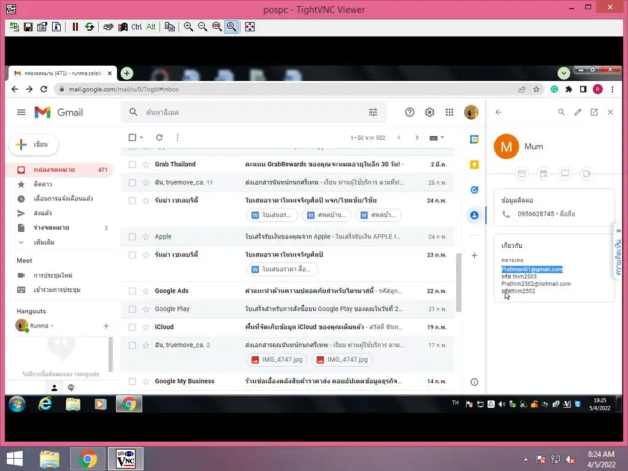Bookmark this page star icon
The height and width of the screenshot is (471, 628).
(x=536, y=90)
